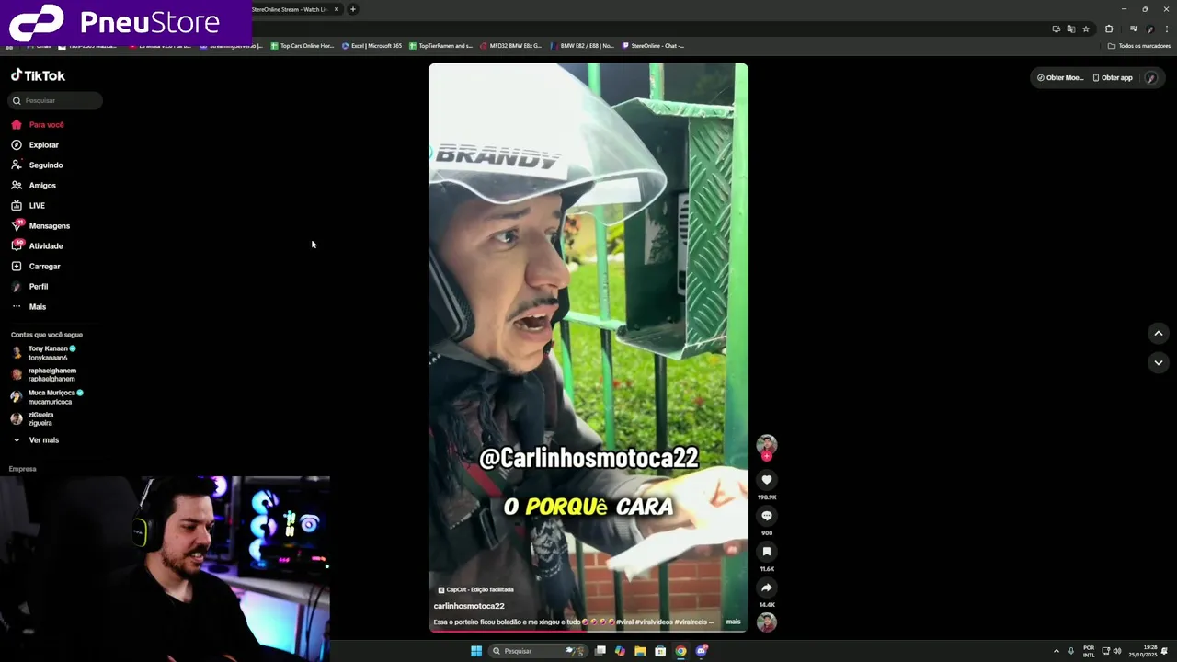Go to the next video

(1159, 362)
